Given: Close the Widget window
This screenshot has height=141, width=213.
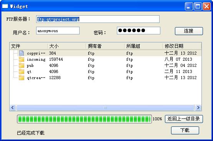Looking at the screenshot, I should pyautogui.click(x=206, y=6).
